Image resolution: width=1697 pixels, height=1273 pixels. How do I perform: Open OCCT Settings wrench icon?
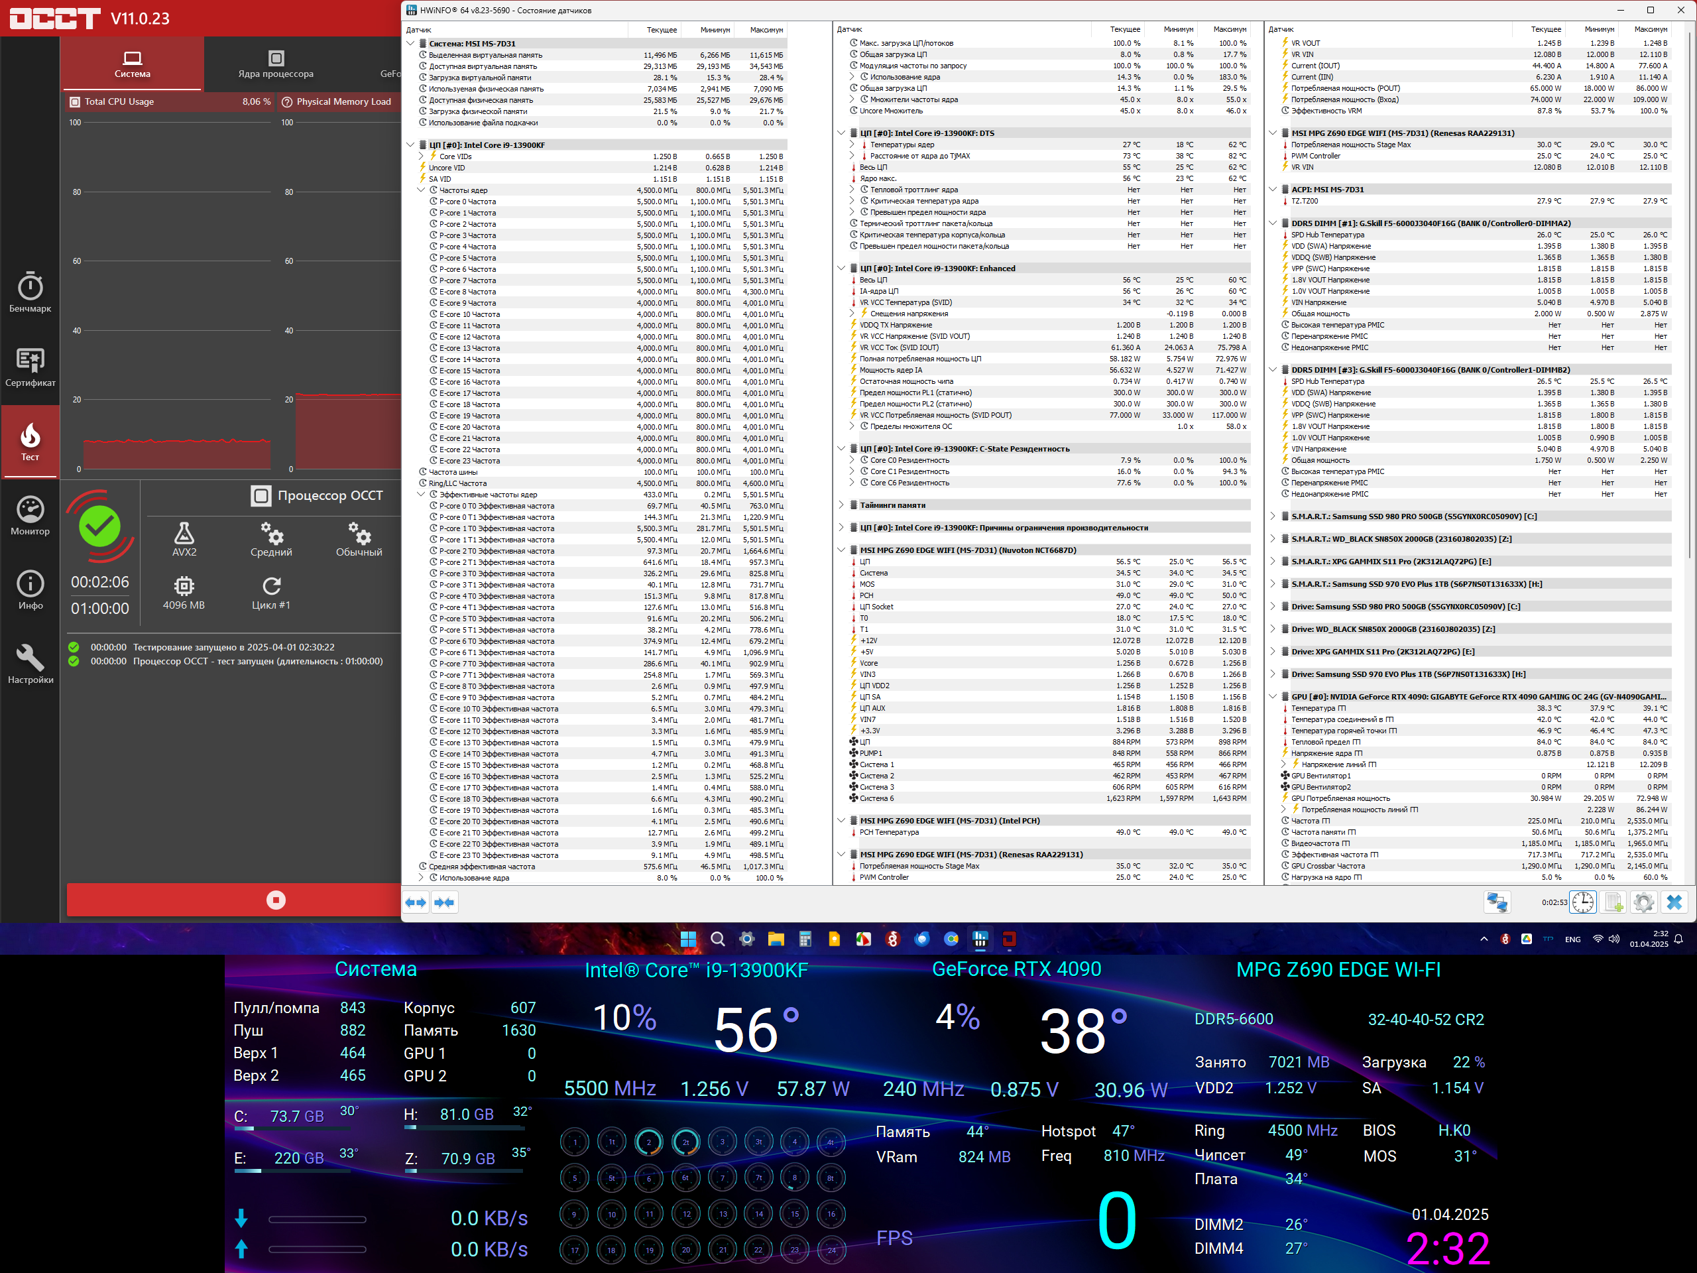point(30,664)
